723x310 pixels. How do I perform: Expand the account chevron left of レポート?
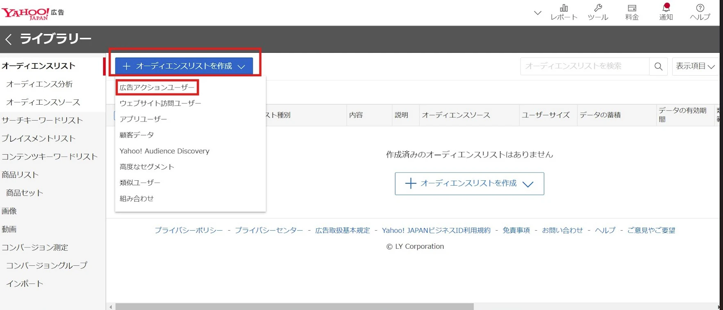(x=538, y=13)
